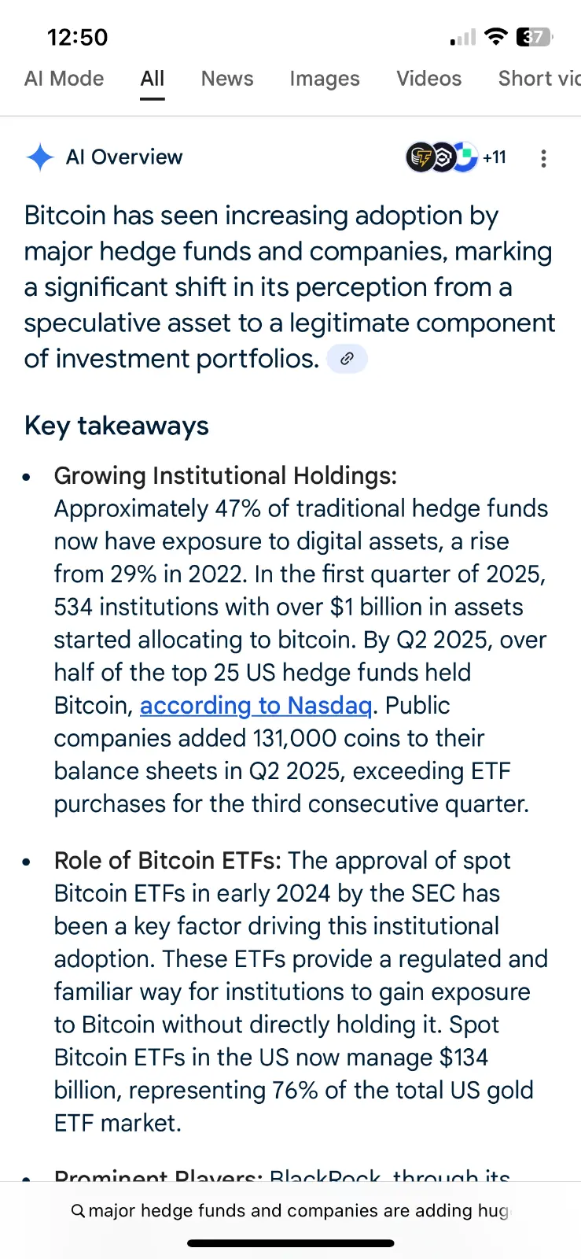Select the All results tab
The image size is (581, 1259).
click(153, 79)
